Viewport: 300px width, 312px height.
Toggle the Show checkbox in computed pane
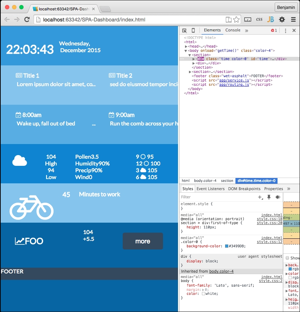(287, 258)
